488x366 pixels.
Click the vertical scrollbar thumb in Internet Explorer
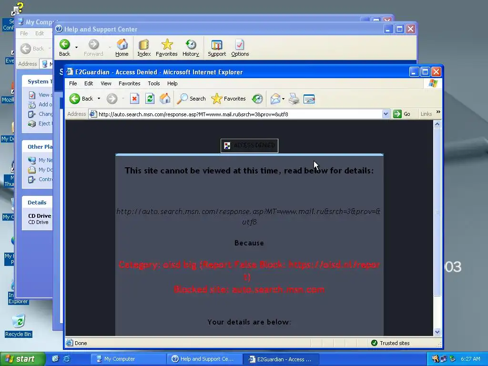tap(437, 212)
